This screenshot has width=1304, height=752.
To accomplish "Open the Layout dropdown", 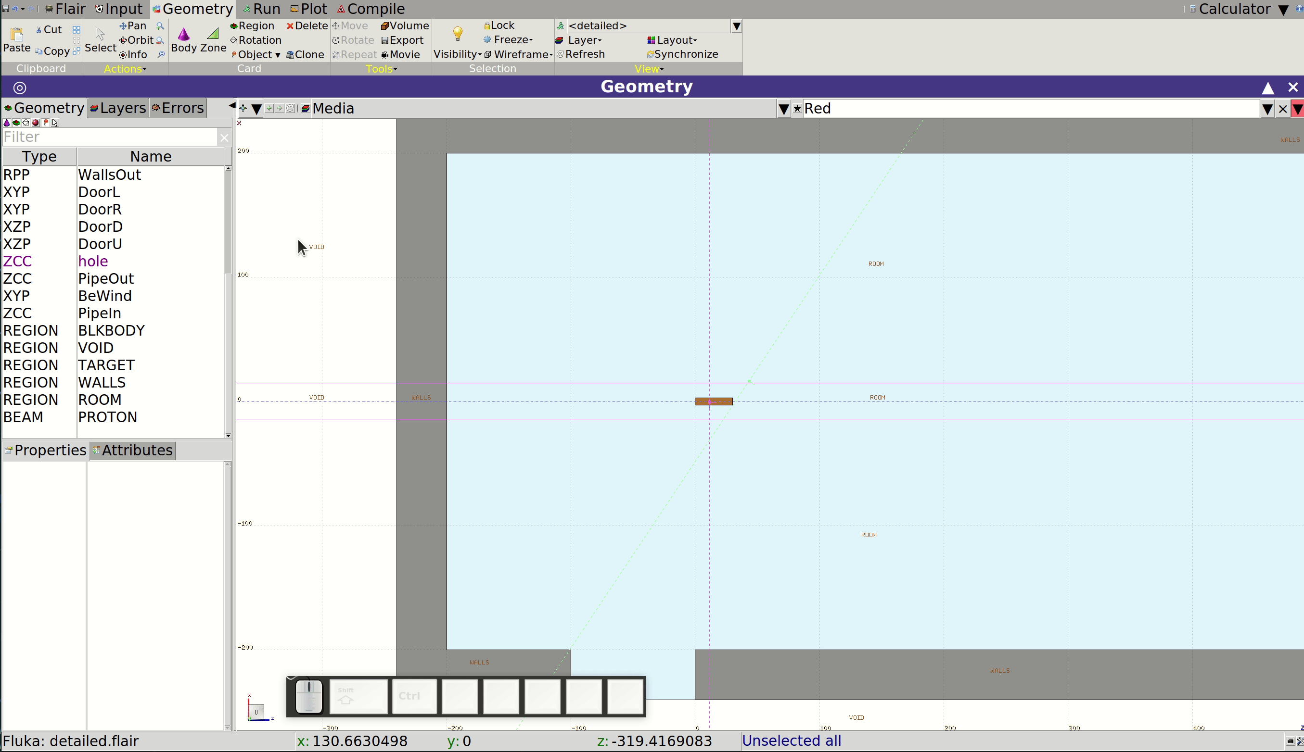I will tap(672, 40).
